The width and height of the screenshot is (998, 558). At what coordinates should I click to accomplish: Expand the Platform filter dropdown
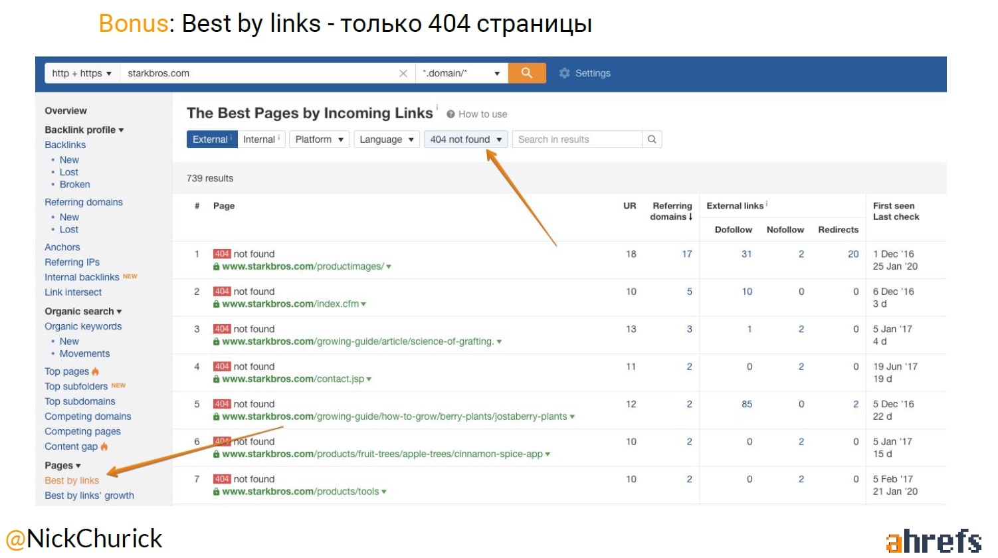319,139
